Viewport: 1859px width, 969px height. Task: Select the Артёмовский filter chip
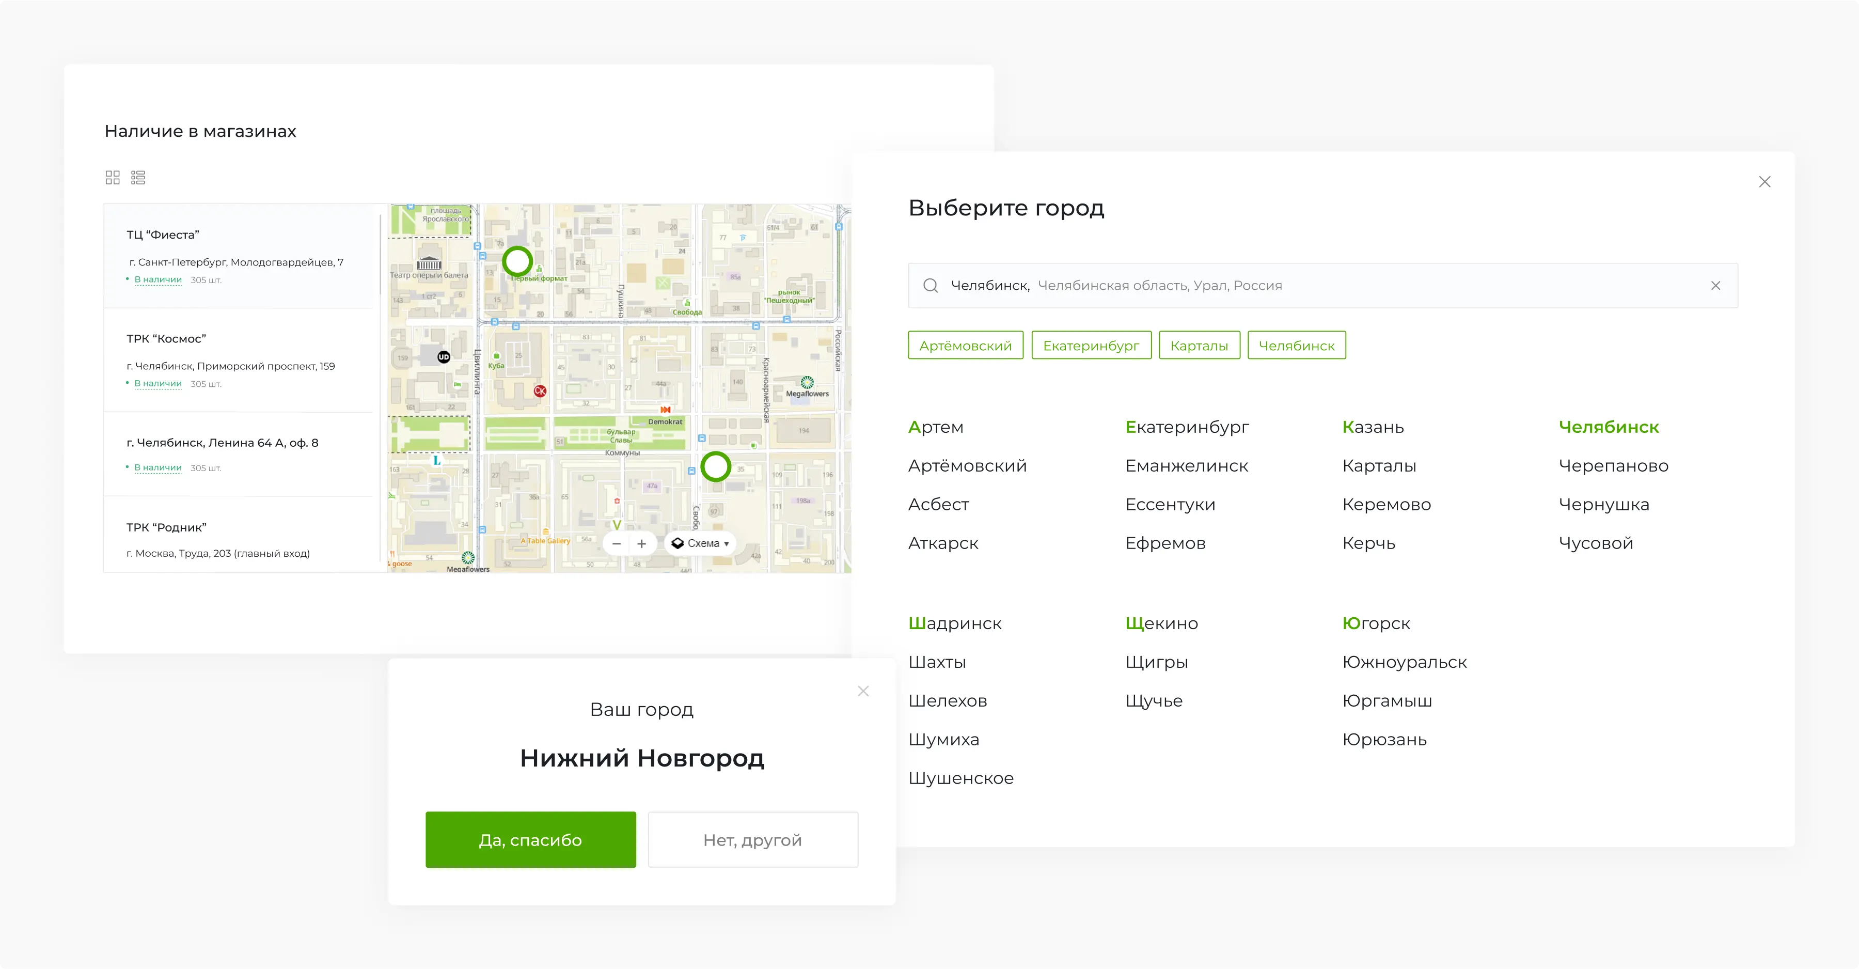click(x=966, y=345)
